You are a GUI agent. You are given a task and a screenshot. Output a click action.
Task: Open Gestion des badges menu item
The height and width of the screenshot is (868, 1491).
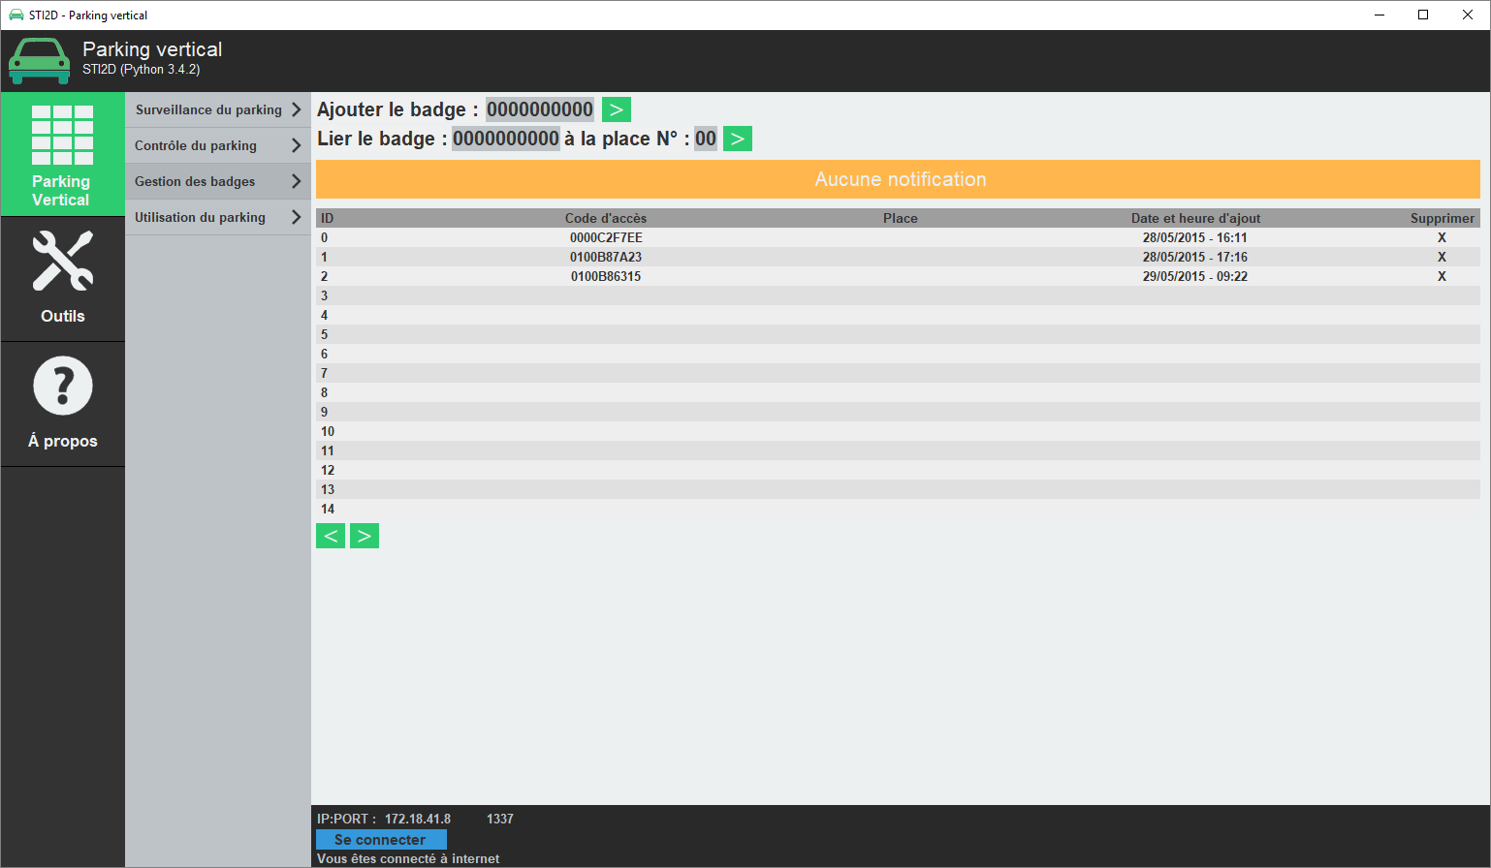pyautogui.click(x=218, y=181)
